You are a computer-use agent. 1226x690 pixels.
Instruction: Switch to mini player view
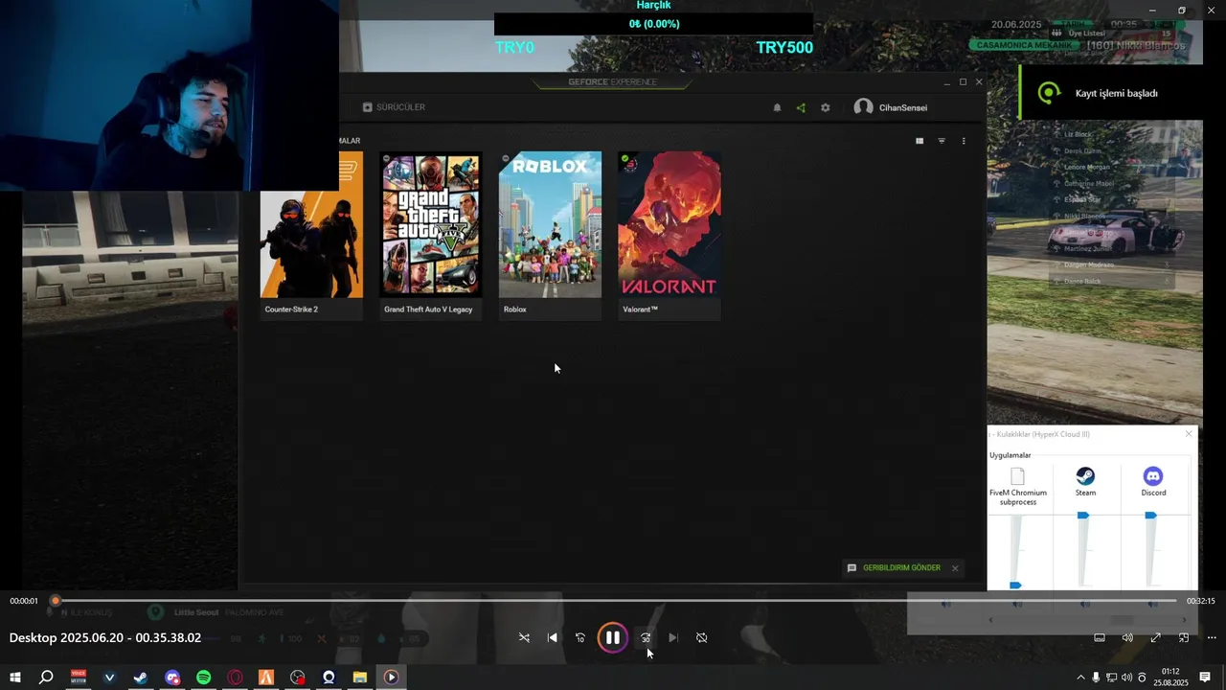coord(1184,637)
